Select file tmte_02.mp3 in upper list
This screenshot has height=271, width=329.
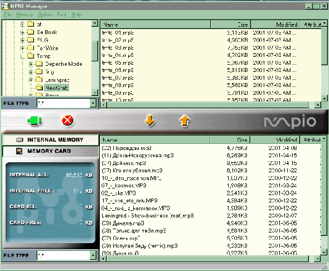click(x=118, y=40)
